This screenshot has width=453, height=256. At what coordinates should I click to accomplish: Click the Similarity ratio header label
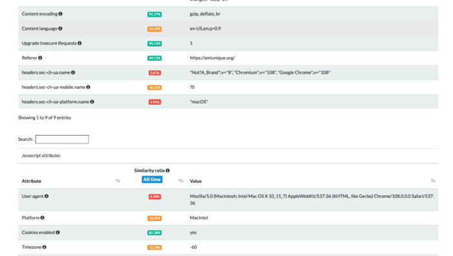[x=149, y=171]
